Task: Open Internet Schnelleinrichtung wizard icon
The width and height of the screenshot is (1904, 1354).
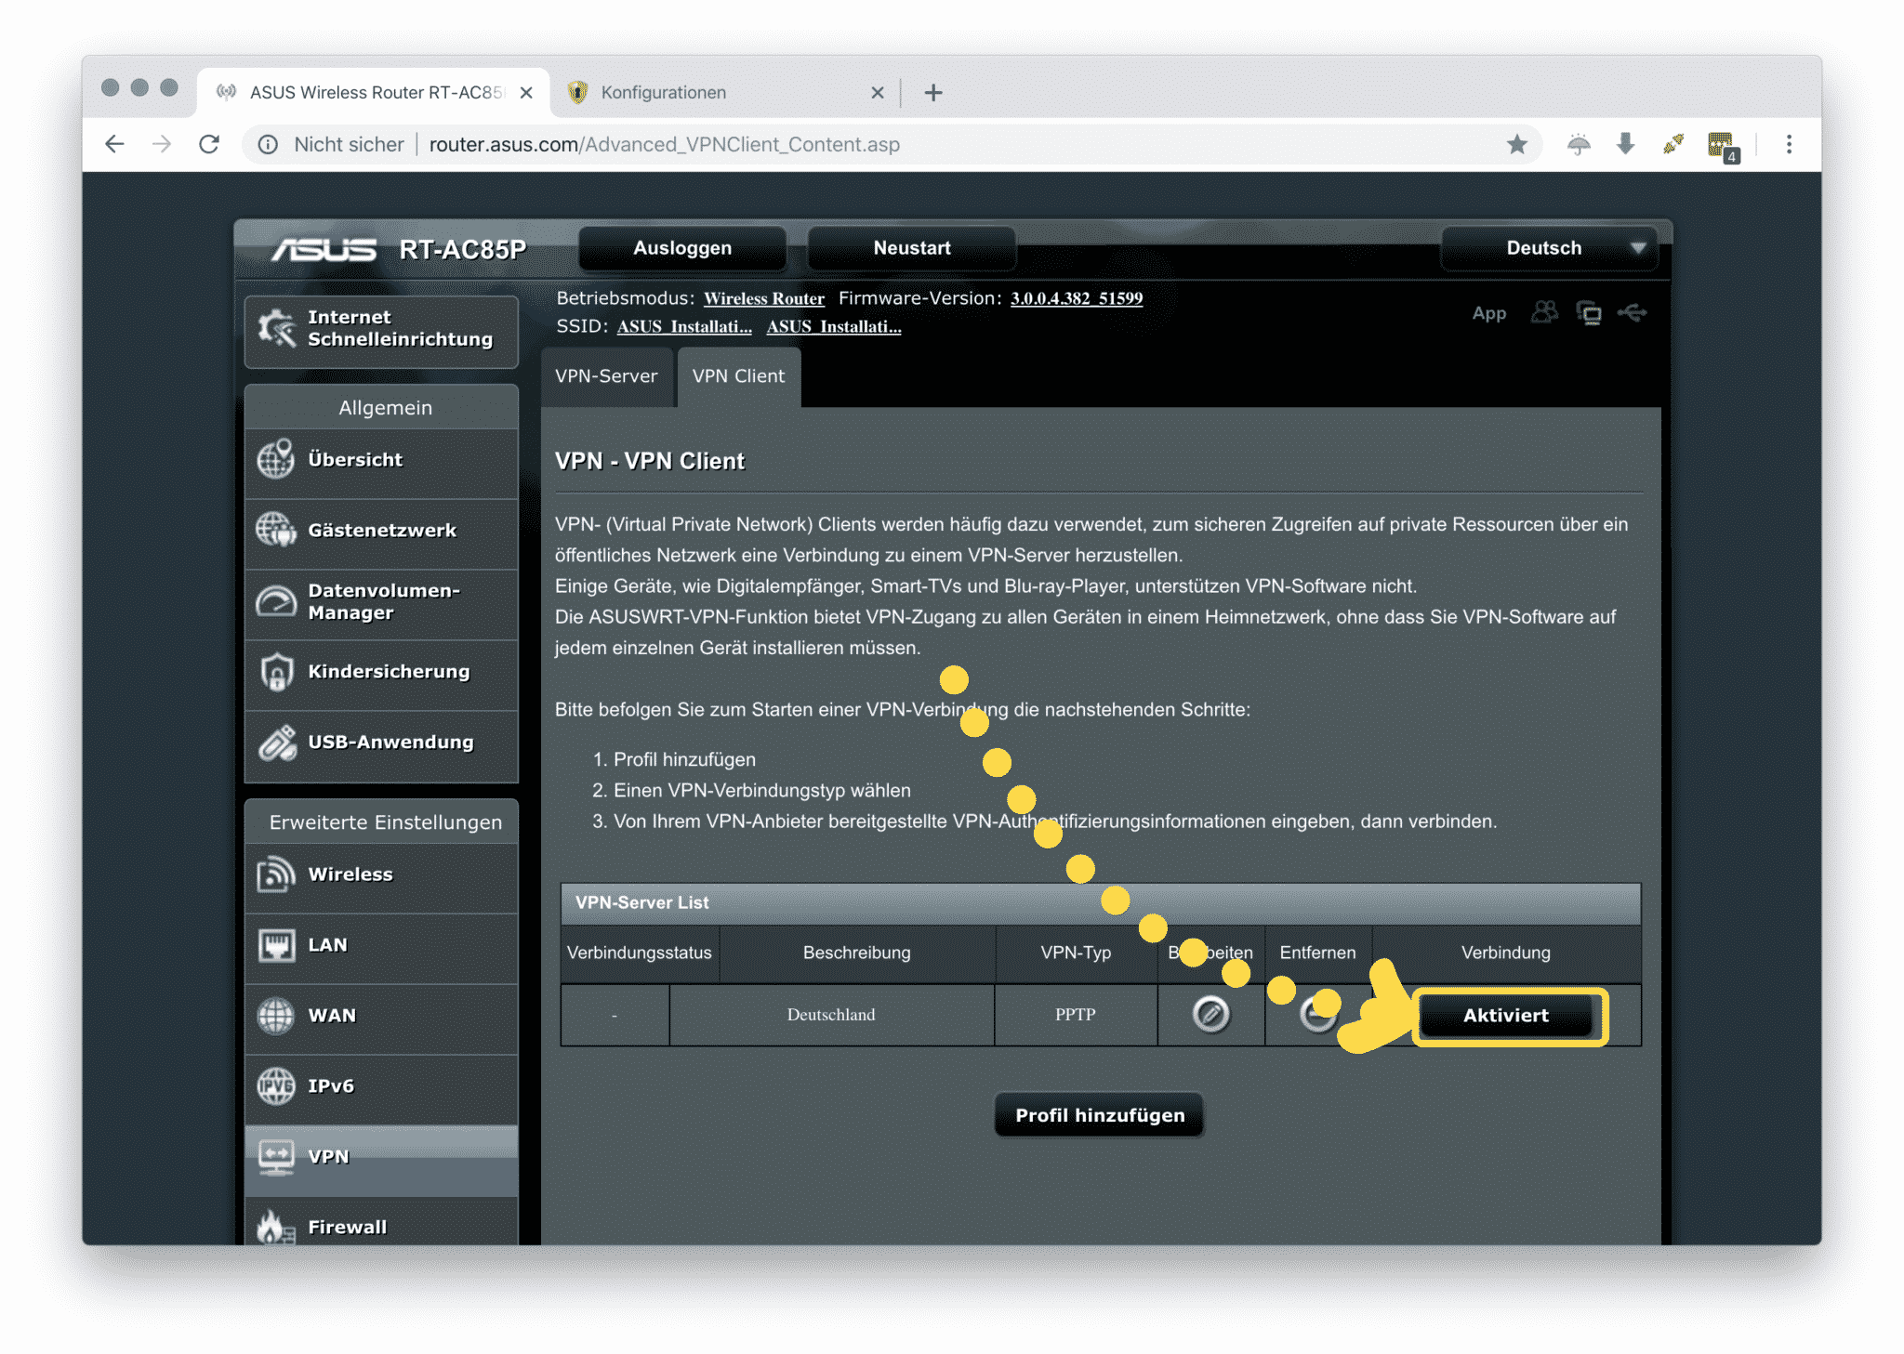Action: tap(276, 328)
